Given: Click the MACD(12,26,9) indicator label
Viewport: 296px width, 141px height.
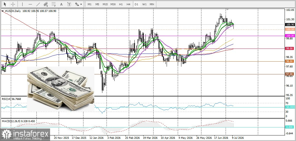Looking at the screenshot, I should pos(18,121).
